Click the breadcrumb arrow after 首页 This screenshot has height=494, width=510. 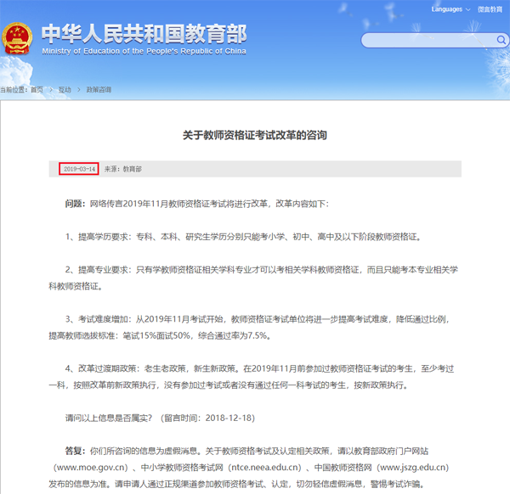(50, 89)
